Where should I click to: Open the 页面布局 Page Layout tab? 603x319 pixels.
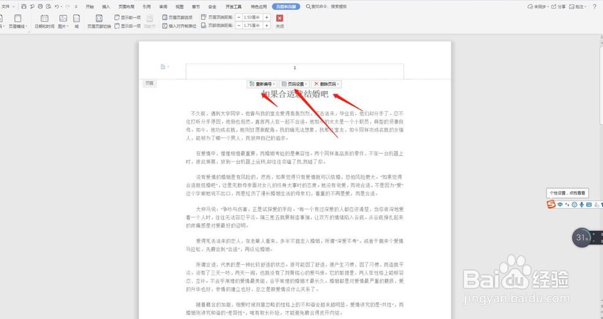[127, 7]
